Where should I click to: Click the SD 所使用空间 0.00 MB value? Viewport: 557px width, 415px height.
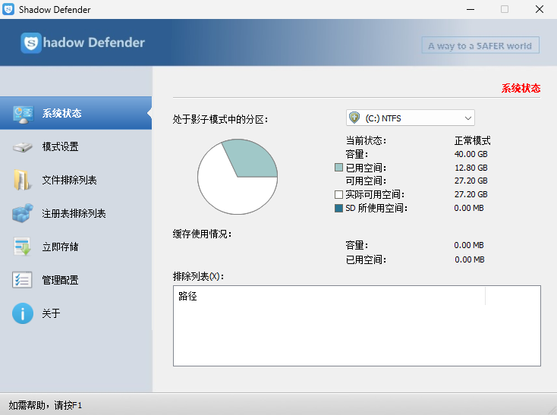(469, 208)
